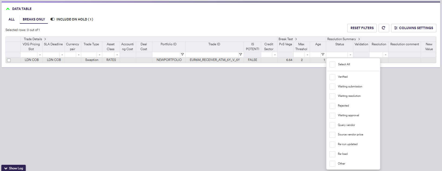Click the Reset Filters button
Image resolution: width=442 pixels, height=171 pixels.
tap(362, 28)
